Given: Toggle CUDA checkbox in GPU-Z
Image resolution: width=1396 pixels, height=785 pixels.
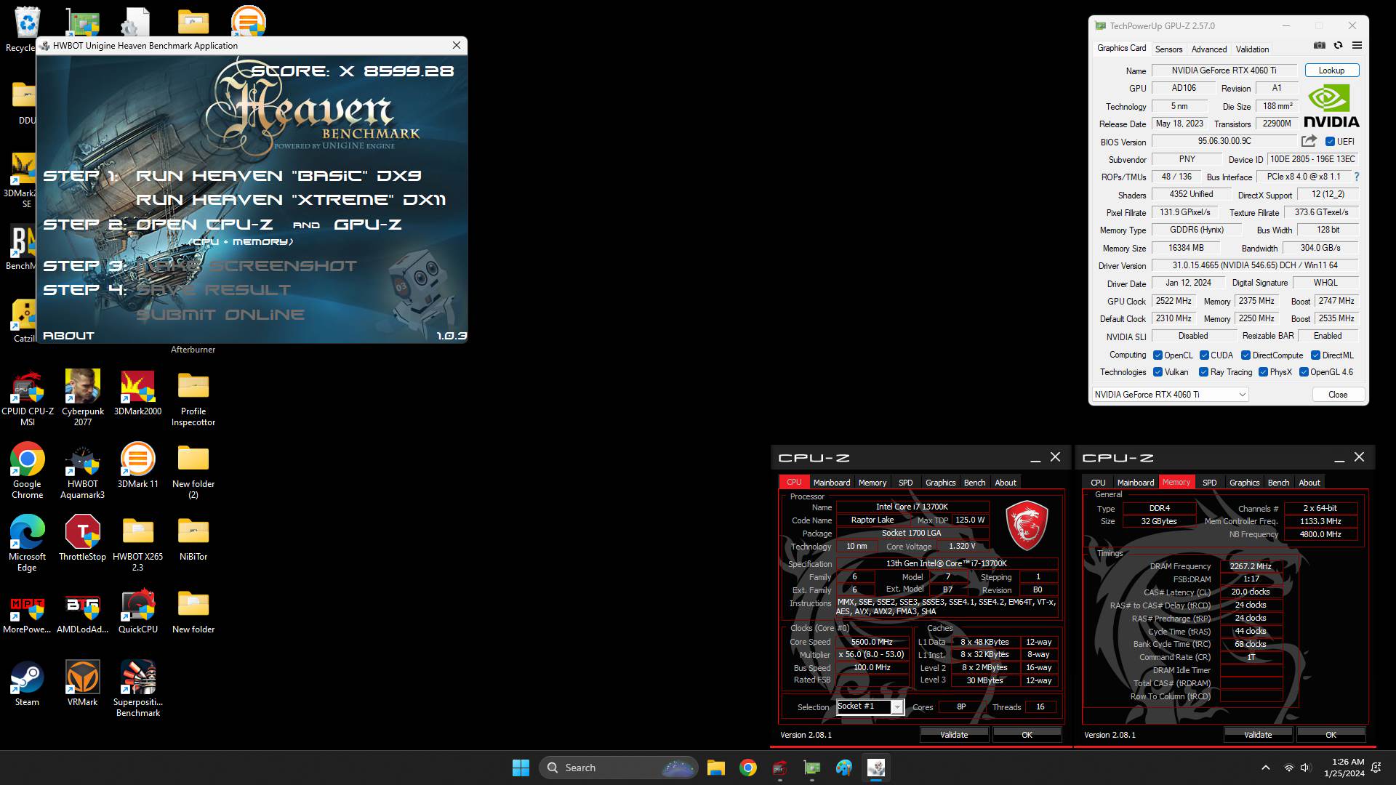Looking at the screenshot, I should point(1204,355).
